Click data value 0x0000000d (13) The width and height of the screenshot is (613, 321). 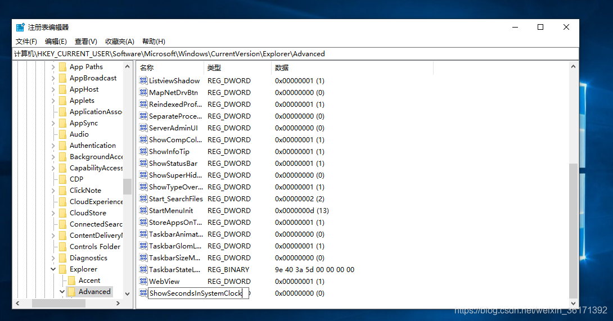click(x=302, y=211)
